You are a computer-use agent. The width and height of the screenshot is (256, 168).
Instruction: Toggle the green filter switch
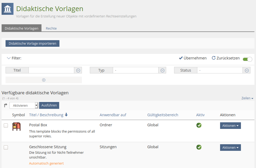click(247, 59)
